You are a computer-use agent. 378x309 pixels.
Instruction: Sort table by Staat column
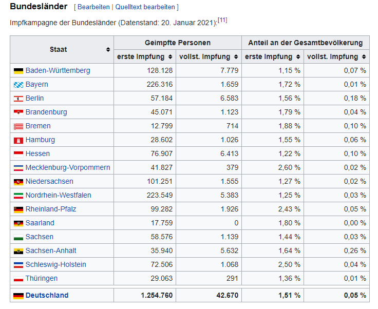[x=108, y=50]
